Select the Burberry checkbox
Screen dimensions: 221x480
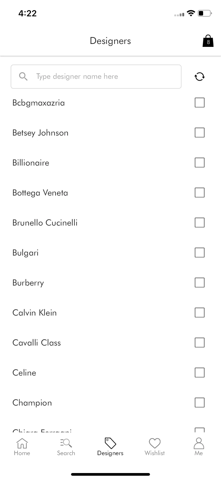[x=200, y=282]
